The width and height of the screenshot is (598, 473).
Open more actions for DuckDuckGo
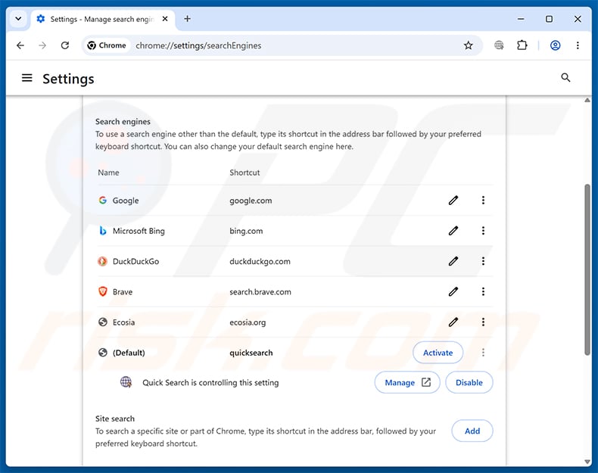click(483, 261)
